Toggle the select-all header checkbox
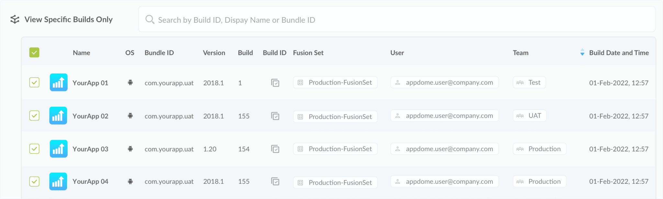This screenshot has width=663, height=199. point(34,52)
